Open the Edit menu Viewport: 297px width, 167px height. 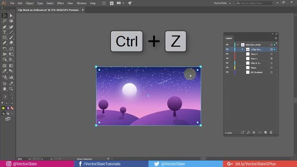point(20,3)
